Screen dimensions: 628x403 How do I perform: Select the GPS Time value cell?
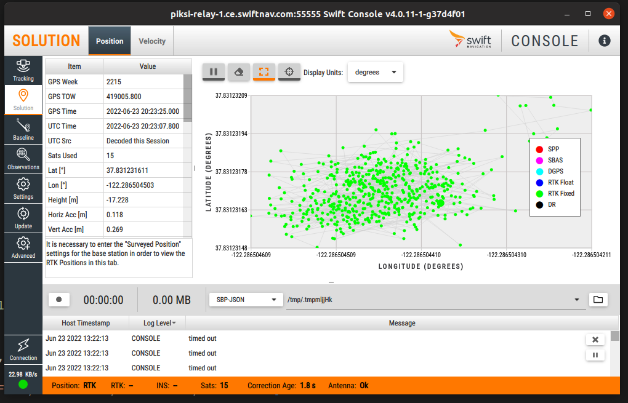[143, 111]
